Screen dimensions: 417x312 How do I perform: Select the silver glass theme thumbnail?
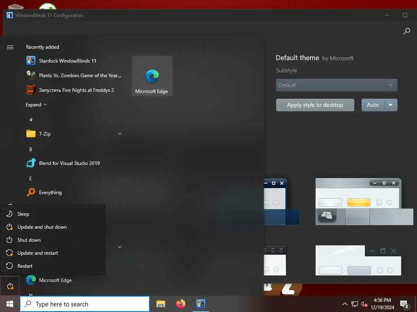(364, 201)
